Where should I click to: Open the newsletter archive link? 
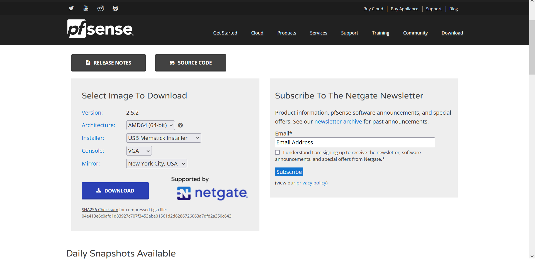[338, 122]
